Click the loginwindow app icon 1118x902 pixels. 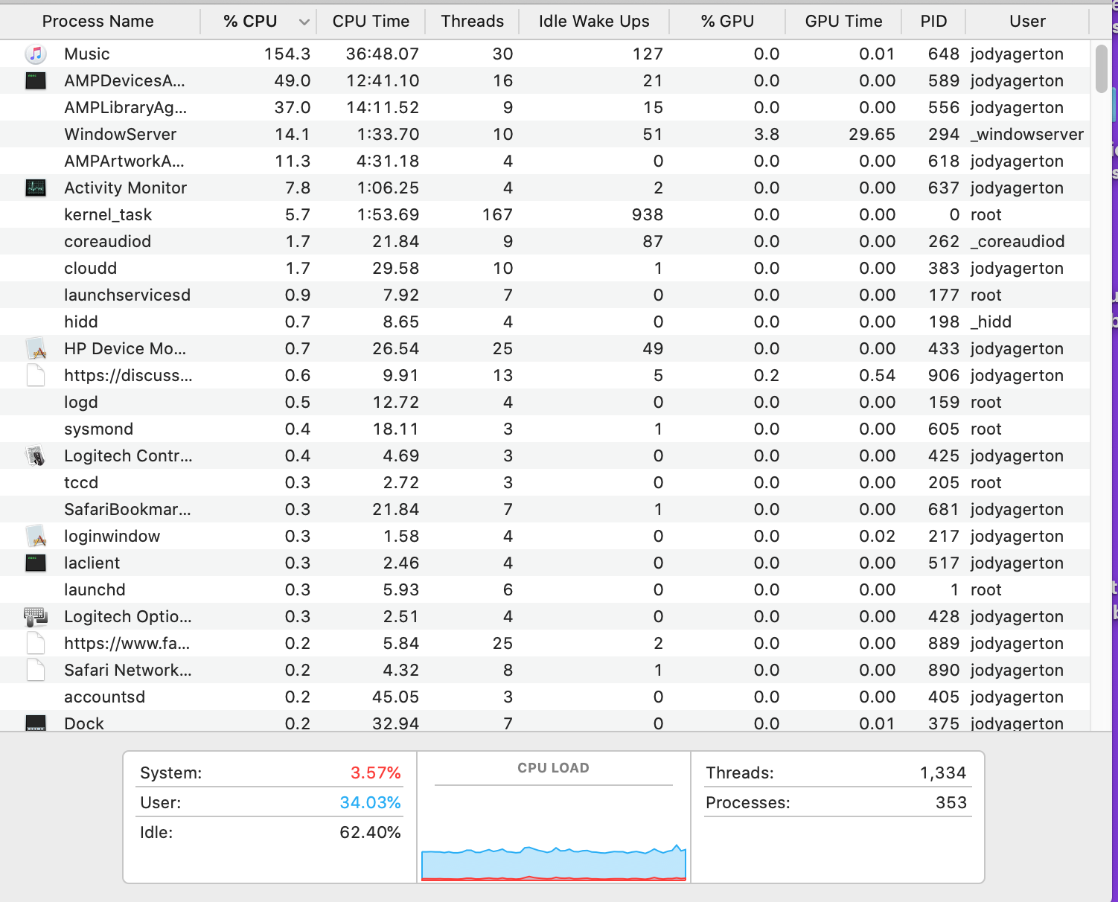click(x=36, y=536)
